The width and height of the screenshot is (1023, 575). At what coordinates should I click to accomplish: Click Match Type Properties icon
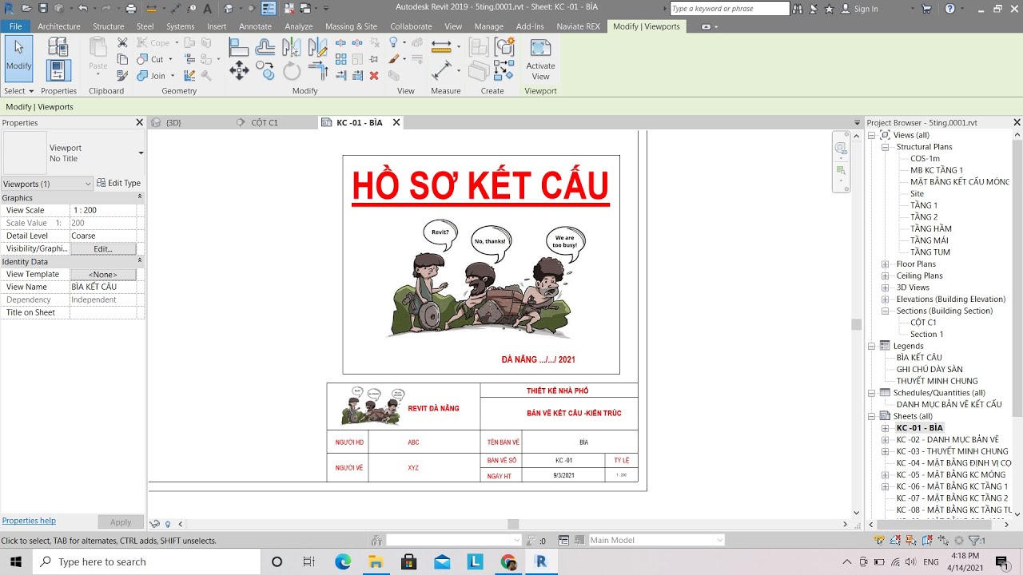pos(122,76)
